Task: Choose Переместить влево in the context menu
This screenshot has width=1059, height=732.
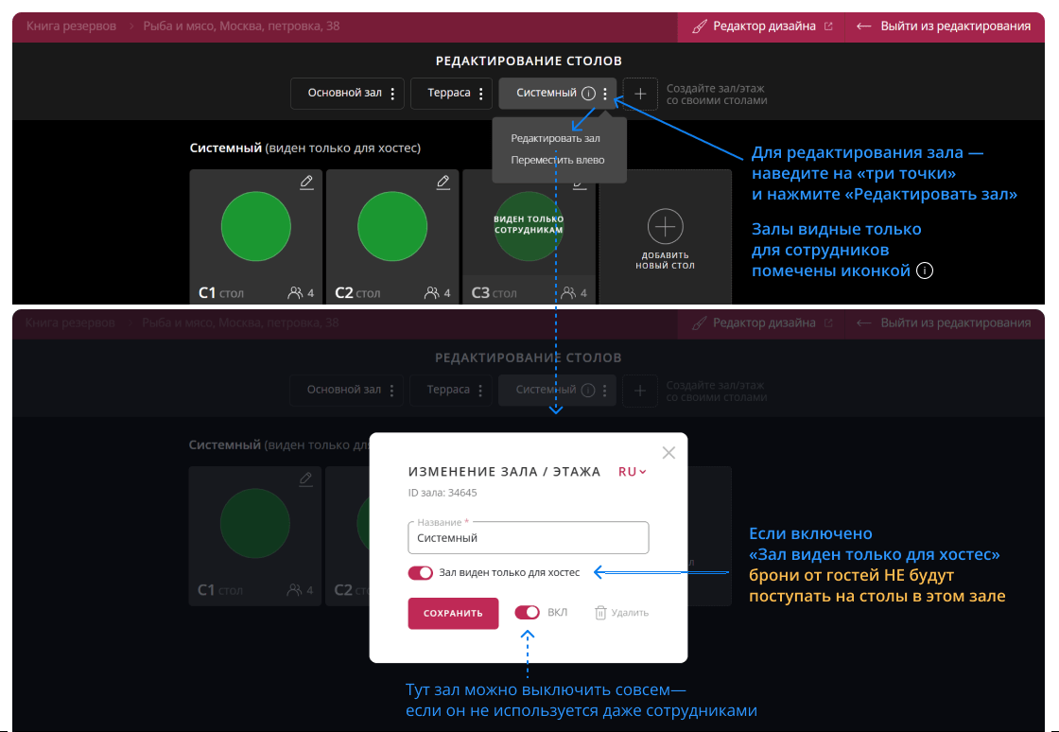Action: pos(557,160)
